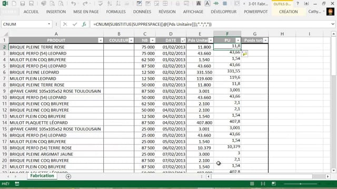Click the ribbon display options icon
The height and width of the screenshot is (189, 337).
[306, 4]
